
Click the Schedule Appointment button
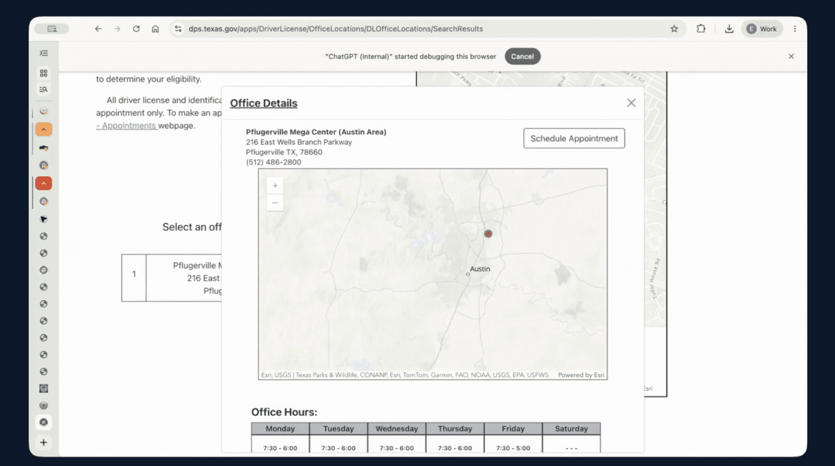[574, 138]
